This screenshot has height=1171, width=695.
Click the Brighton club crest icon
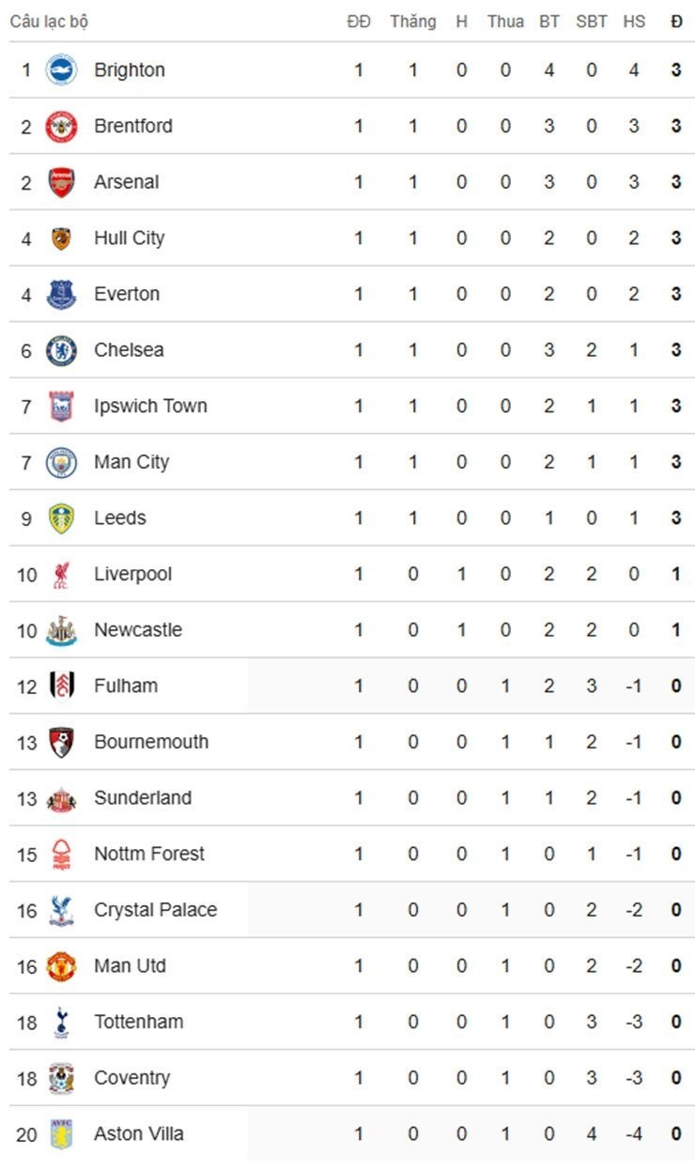pos(61,69)
